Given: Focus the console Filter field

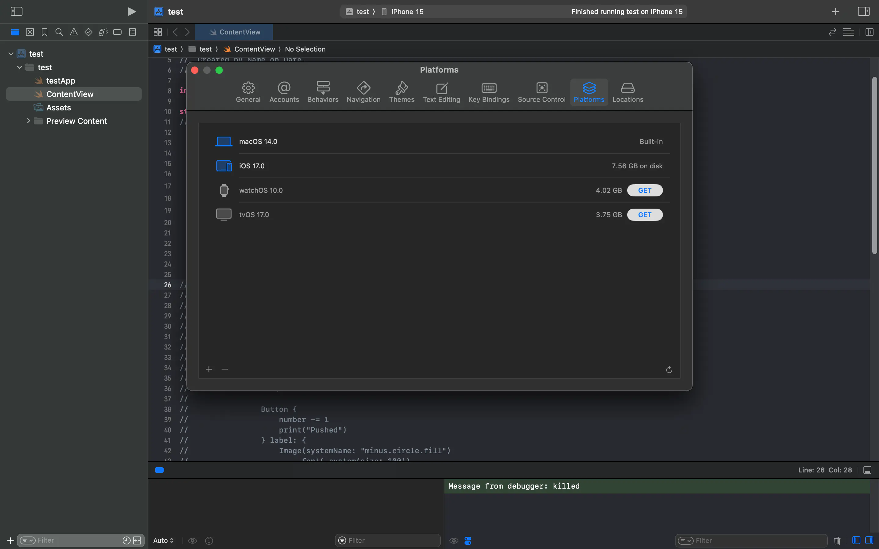Looking at the screenshot, I should (x=751, y=540).
